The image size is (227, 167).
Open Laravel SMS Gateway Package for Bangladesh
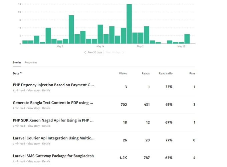click(x=53, y=156)
